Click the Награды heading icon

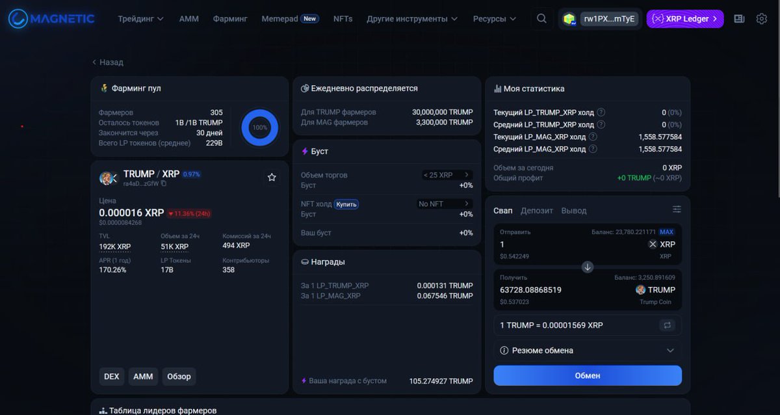point(305,261)
